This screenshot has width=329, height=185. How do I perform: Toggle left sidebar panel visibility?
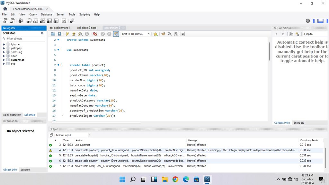(x=315, y=21)
